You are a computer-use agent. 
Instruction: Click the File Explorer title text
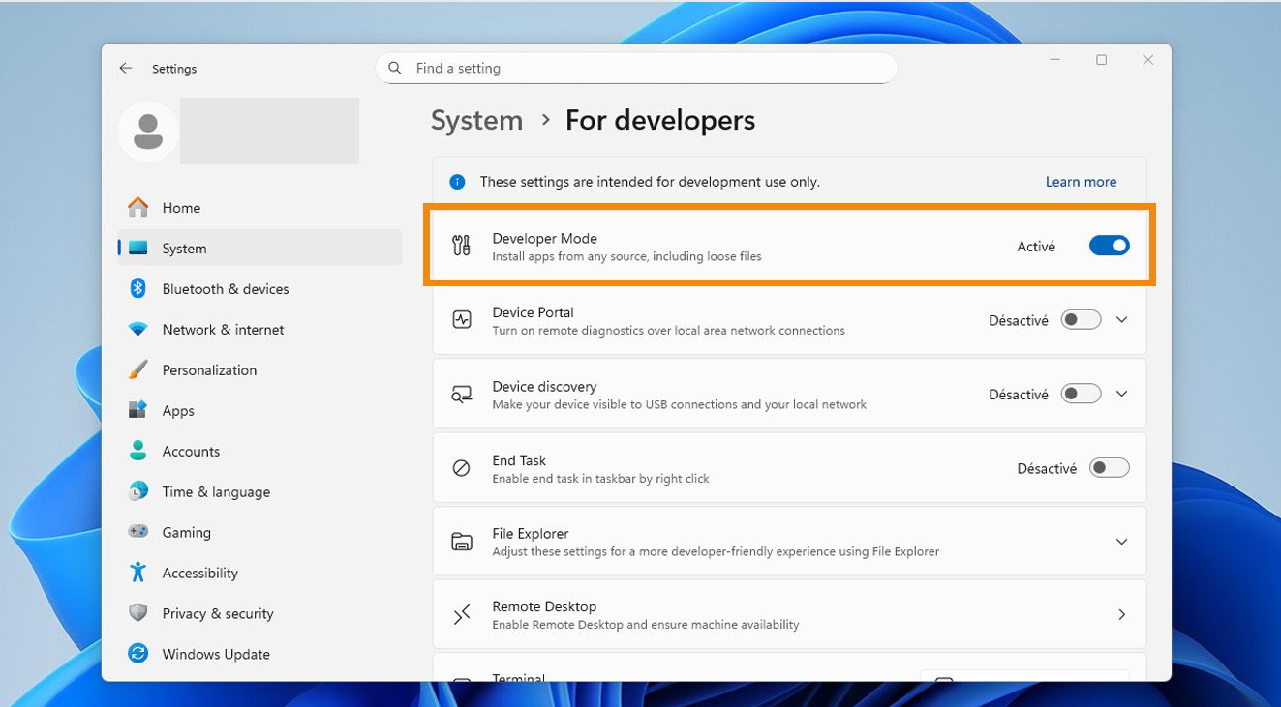tap(530, 534)
